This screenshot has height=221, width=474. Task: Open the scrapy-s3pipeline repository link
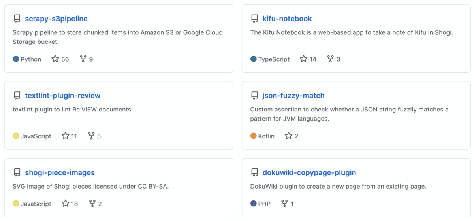tap(56, 19)
